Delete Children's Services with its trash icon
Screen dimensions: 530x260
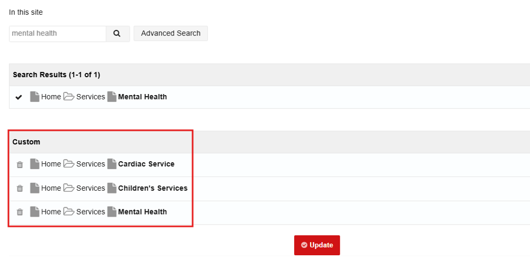(20, 189)
